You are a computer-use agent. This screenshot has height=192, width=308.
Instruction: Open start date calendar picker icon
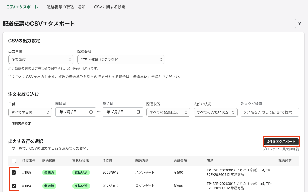point(91,112)
